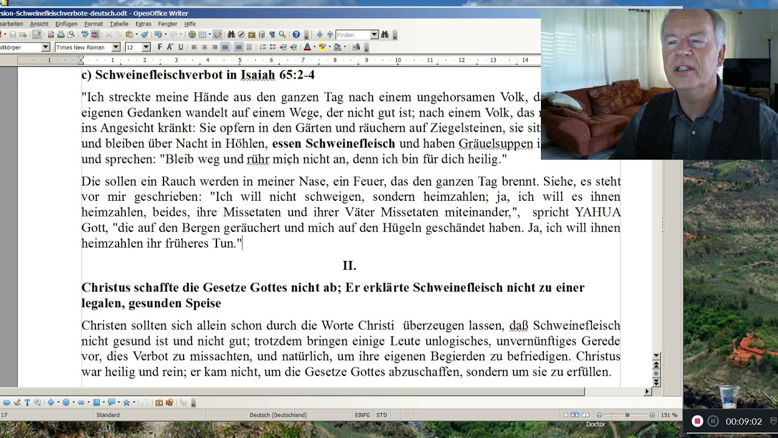Toggle Underline formatting U button
Image resolution: width=778 pixels, height=438 pixels.
(x=181, y=47)
